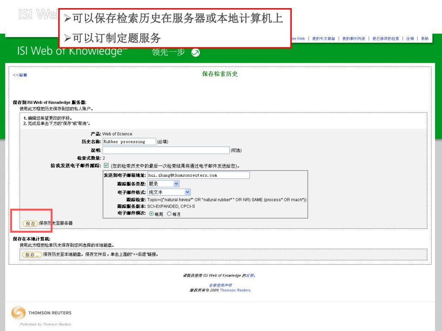Click the Topic= tracked search query text
This screenshot has width=442, height=331.
(x=227, y=200)
